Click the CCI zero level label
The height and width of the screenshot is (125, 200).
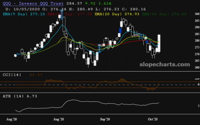[x=198, y=84]
